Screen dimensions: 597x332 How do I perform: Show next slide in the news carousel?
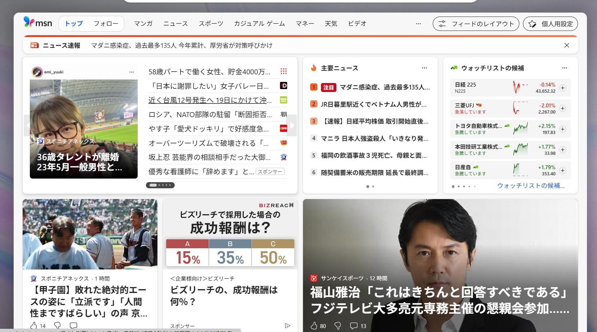292,125
